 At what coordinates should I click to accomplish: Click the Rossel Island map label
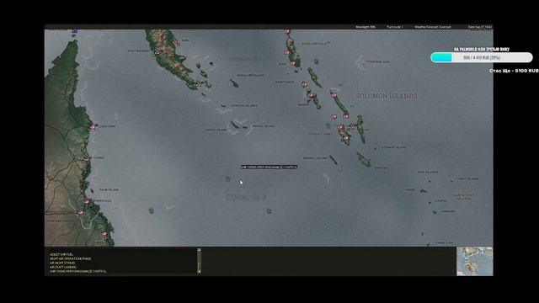coord(264,126)
